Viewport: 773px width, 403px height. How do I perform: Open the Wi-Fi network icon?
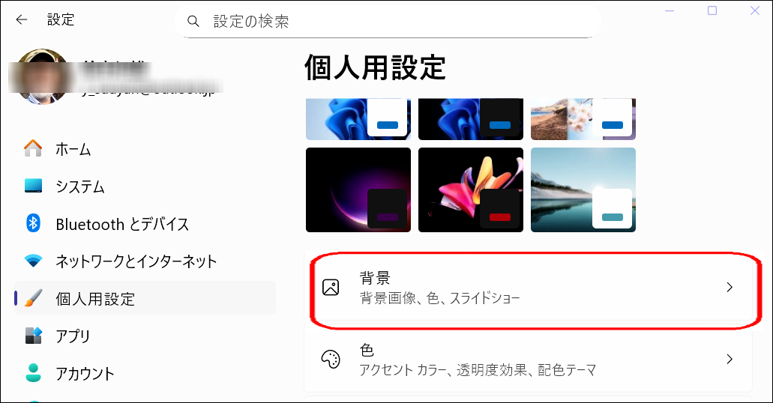click(x=33, y=261)
